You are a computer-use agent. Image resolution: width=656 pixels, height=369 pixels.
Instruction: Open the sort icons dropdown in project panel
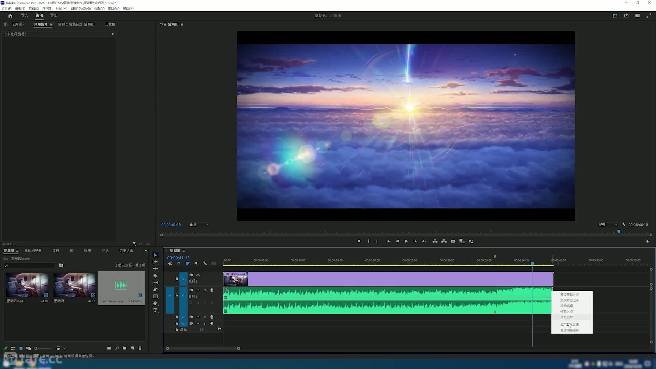(60, 348)
